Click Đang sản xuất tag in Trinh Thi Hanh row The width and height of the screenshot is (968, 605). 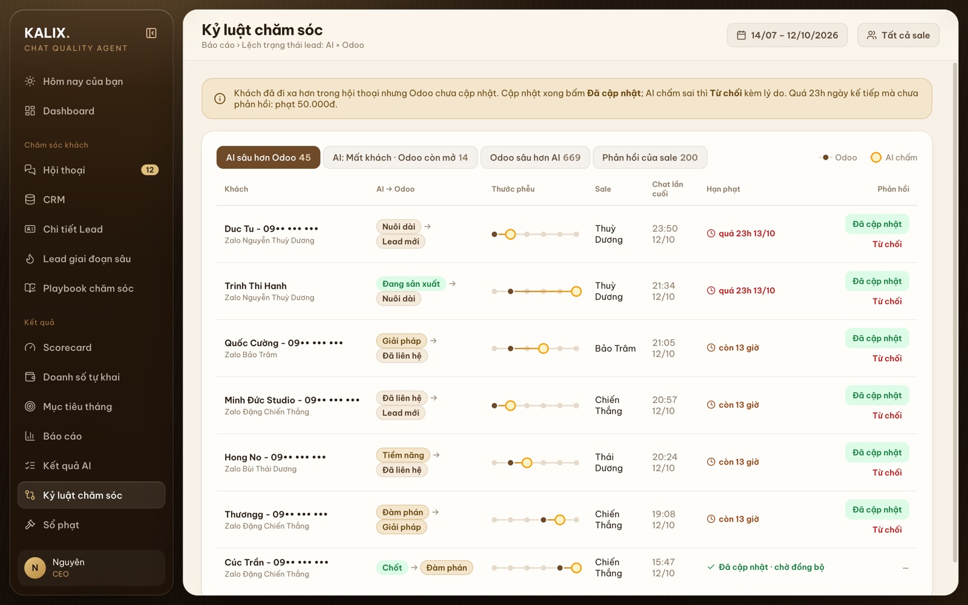pyautogui.click(x=411, y=284)
